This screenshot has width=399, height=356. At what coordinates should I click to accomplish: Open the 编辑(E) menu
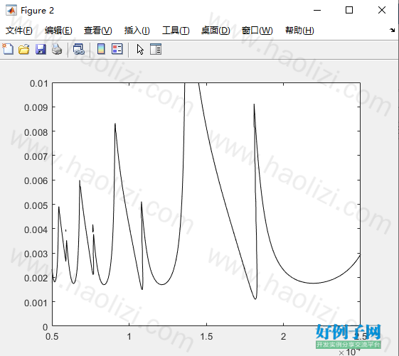coord(58,31)
